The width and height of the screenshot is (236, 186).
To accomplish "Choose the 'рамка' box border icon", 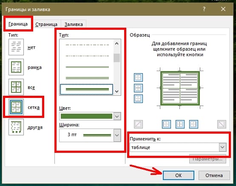I will tap(16, 67).
